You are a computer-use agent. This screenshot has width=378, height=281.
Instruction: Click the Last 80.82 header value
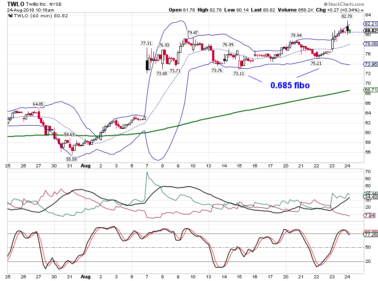(263, 10)
